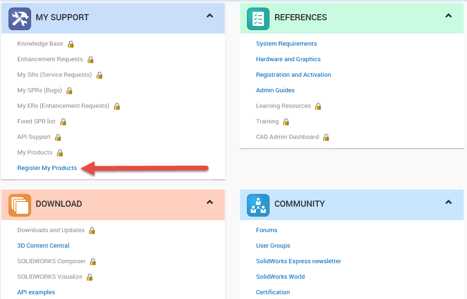Click the locked API Support entry

34,137
